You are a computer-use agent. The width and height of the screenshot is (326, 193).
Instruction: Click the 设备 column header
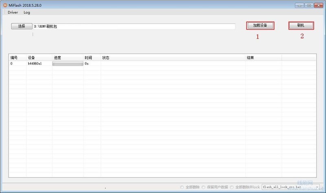pos(39,58)
